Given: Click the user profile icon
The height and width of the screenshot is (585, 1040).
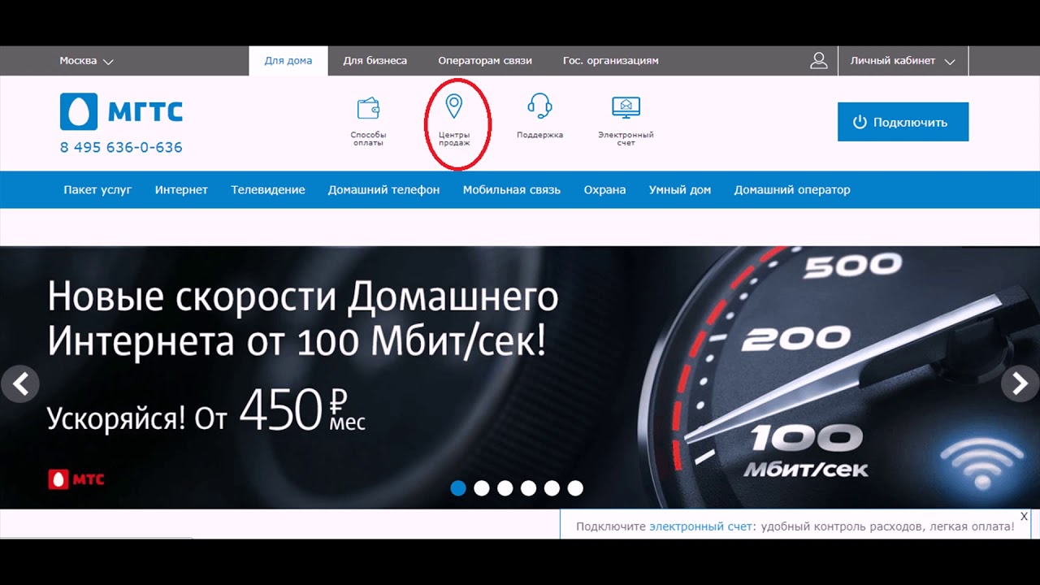Looking at the screenshot, I should (x=819, y=61).
